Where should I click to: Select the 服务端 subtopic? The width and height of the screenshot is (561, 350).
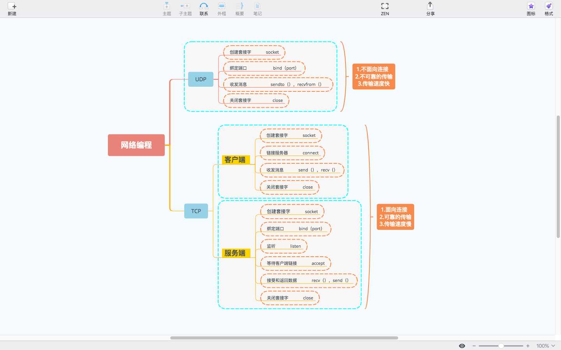pos(235,253)
